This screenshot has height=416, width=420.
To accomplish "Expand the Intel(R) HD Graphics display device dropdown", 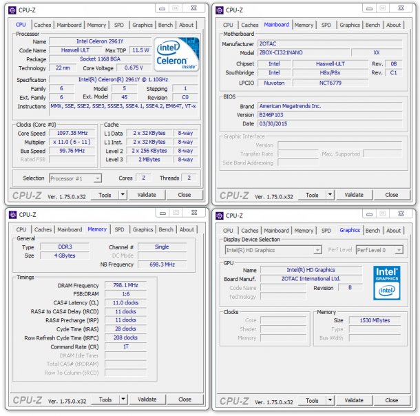I will click(x=317, y=250).
